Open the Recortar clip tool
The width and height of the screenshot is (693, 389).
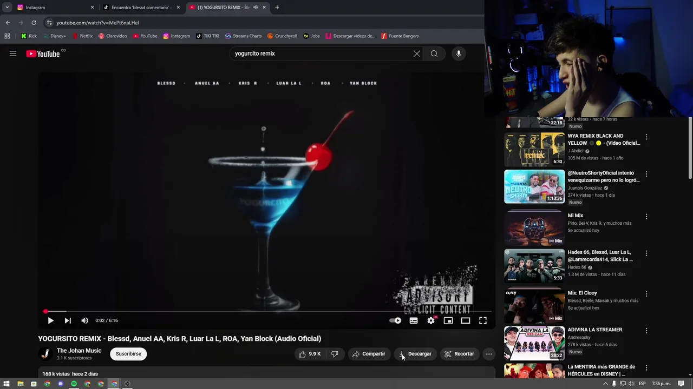click(459, 354)
